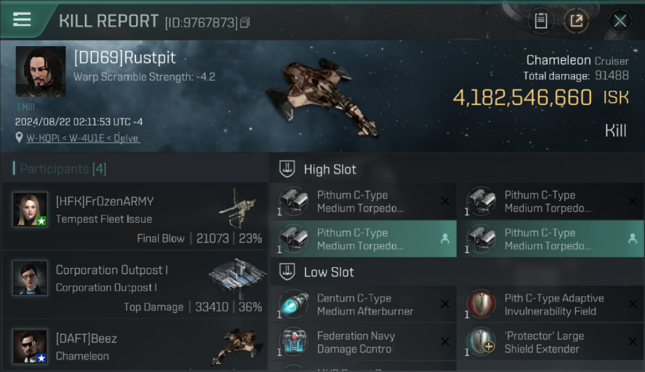645x372 pixels.
Task: Collapse the High Slot section header
Action: [x=330, y=170]
